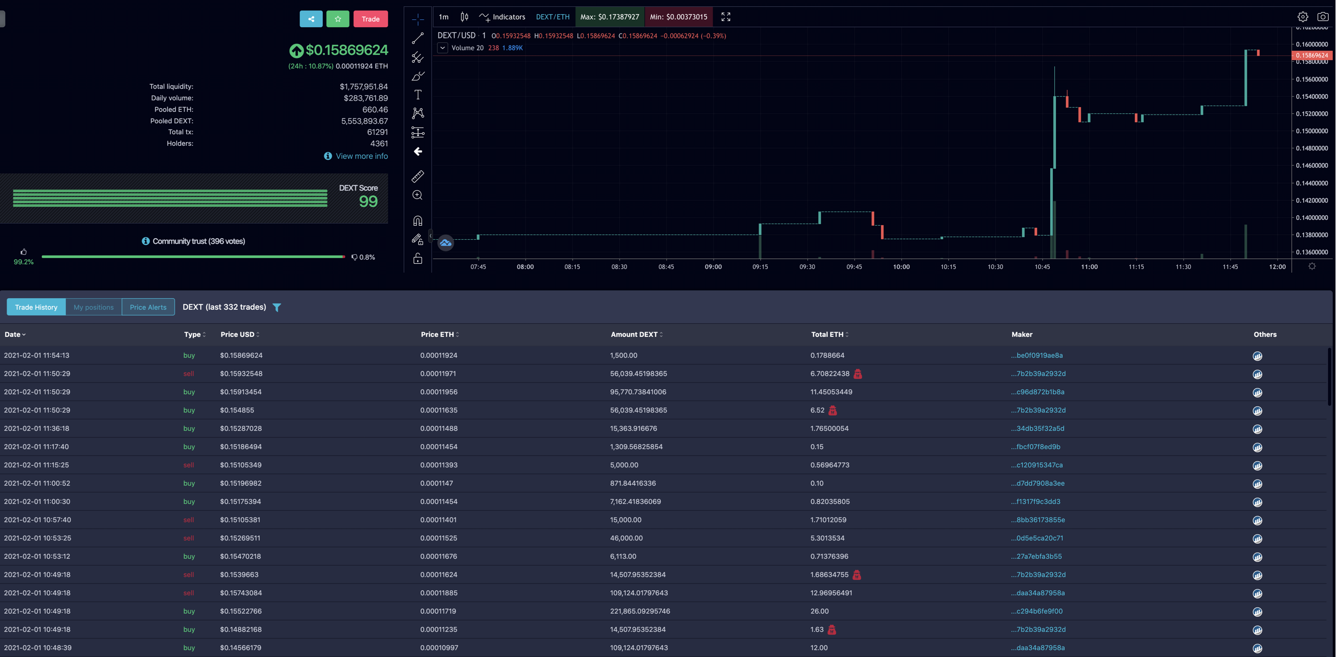Take a chart snapshot with the camera icon
The height and width of the screenshot is (657, 1336).
[1324, 16]
